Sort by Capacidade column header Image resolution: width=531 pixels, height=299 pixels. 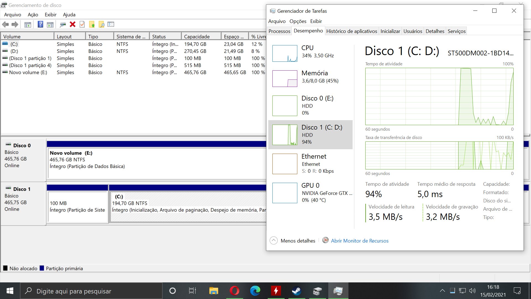pos(201,37)
